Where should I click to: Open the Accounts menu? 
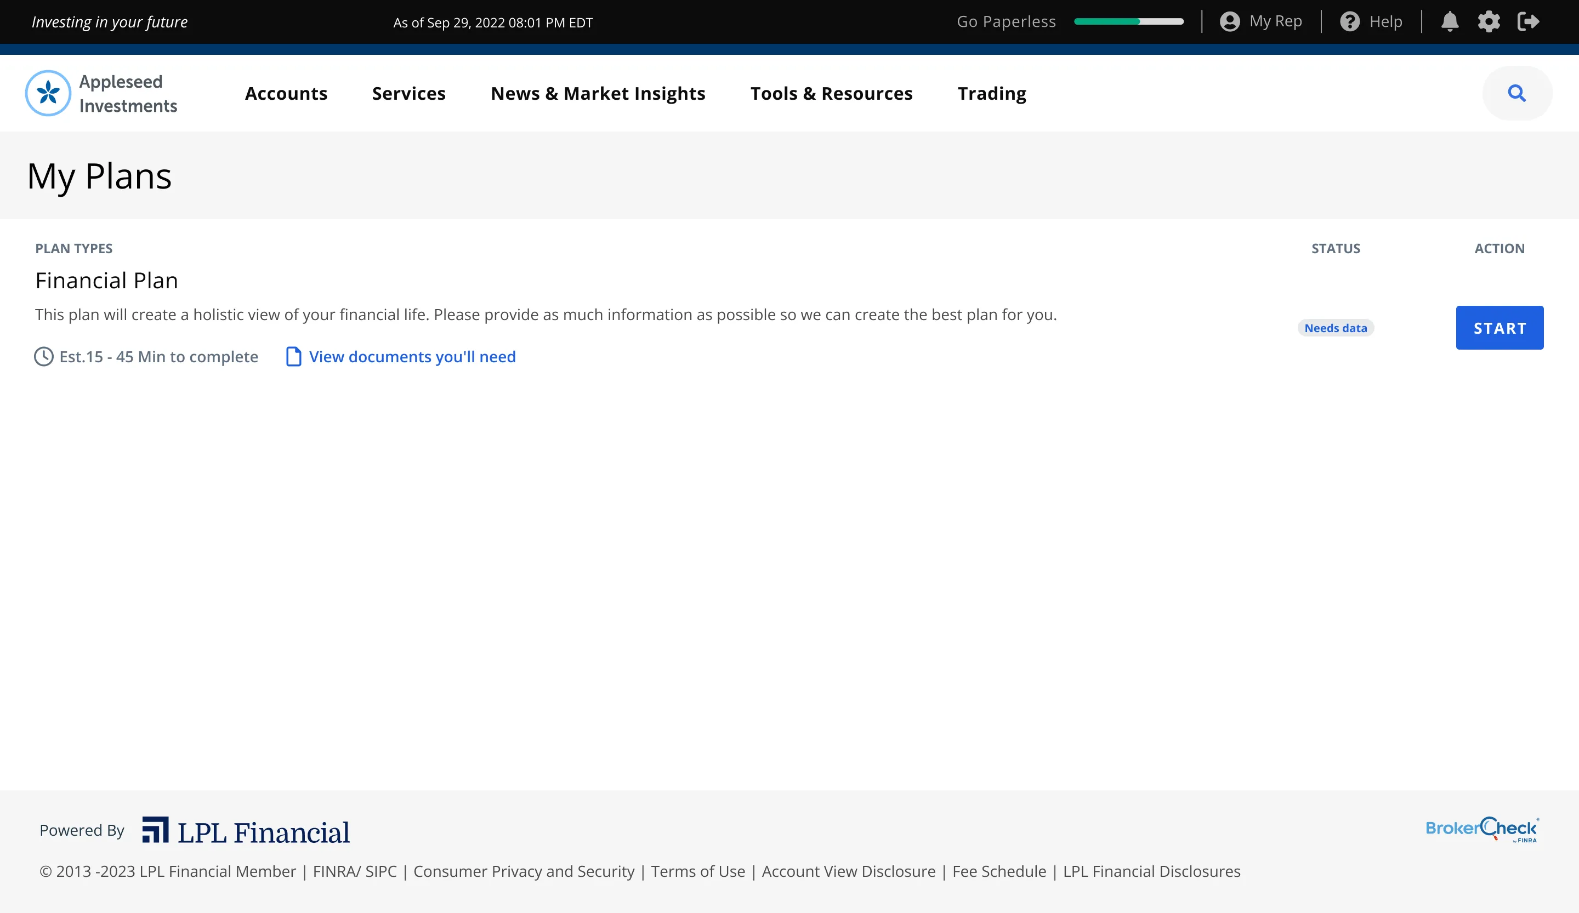(286, 93)
